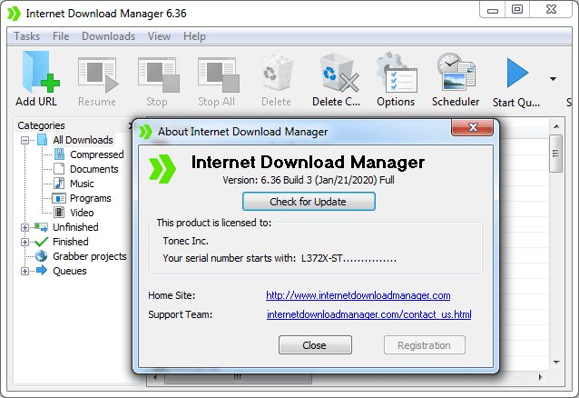Click the vertical scrollbar thumb
This screenshot has height=398, width=579.
coord(555,154)
